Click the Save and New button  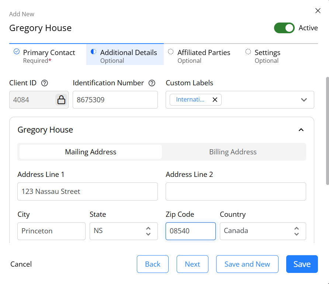point(247,264)
